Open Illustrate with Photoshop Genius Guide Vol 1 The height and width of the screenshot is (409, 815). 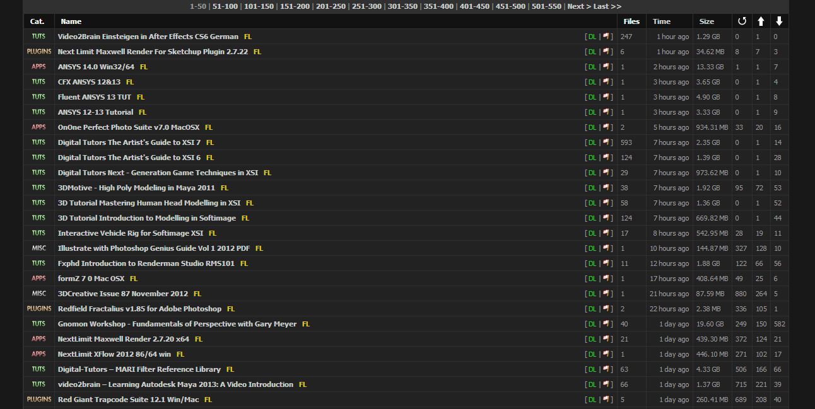click(154, 248)
